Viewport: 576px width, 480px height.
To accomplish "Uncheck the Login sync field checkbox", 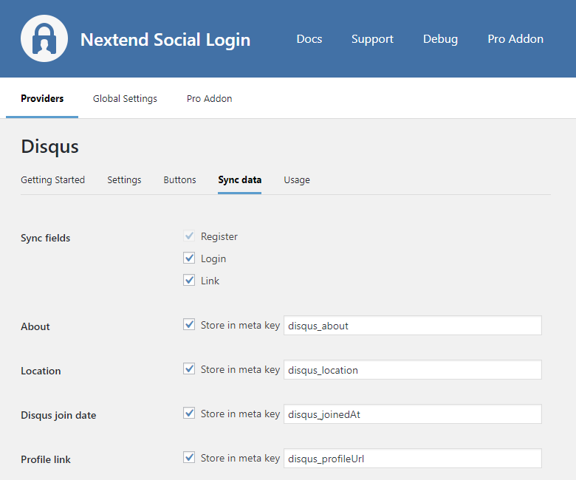I will pos(189,258).
